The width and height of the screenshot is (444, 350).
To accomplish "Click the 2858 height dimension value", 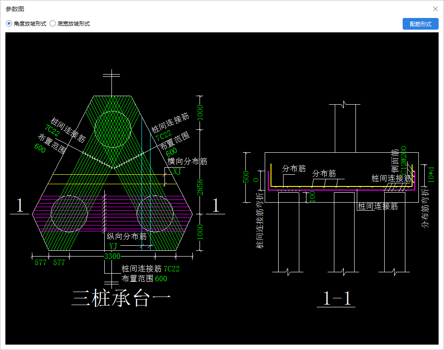I will [200, 187].
